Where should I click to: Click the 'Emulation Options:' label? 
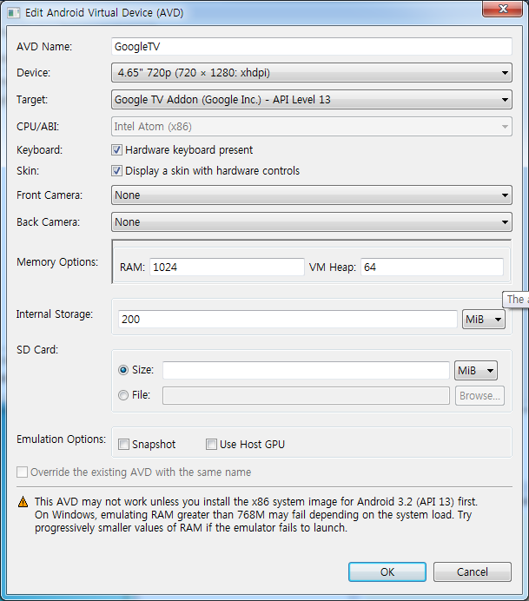[x=61, y=439]
